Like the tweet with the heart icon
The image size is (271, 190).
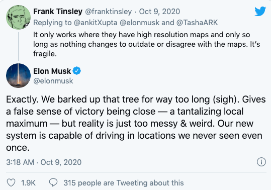11,182
